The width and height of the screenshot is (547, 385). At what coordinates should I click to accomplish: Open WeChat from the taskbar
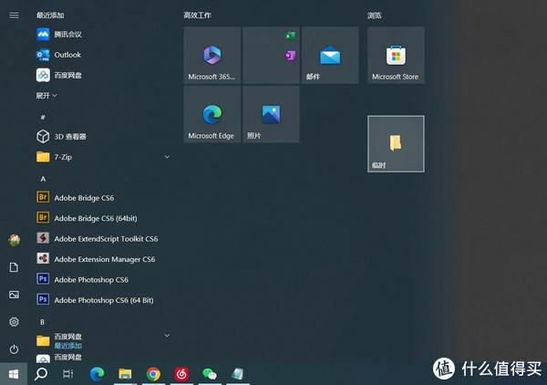[210, 374]
